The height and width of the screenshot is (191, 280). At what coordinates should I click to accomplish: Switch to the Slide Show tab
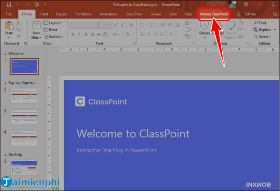coord(134,14)
